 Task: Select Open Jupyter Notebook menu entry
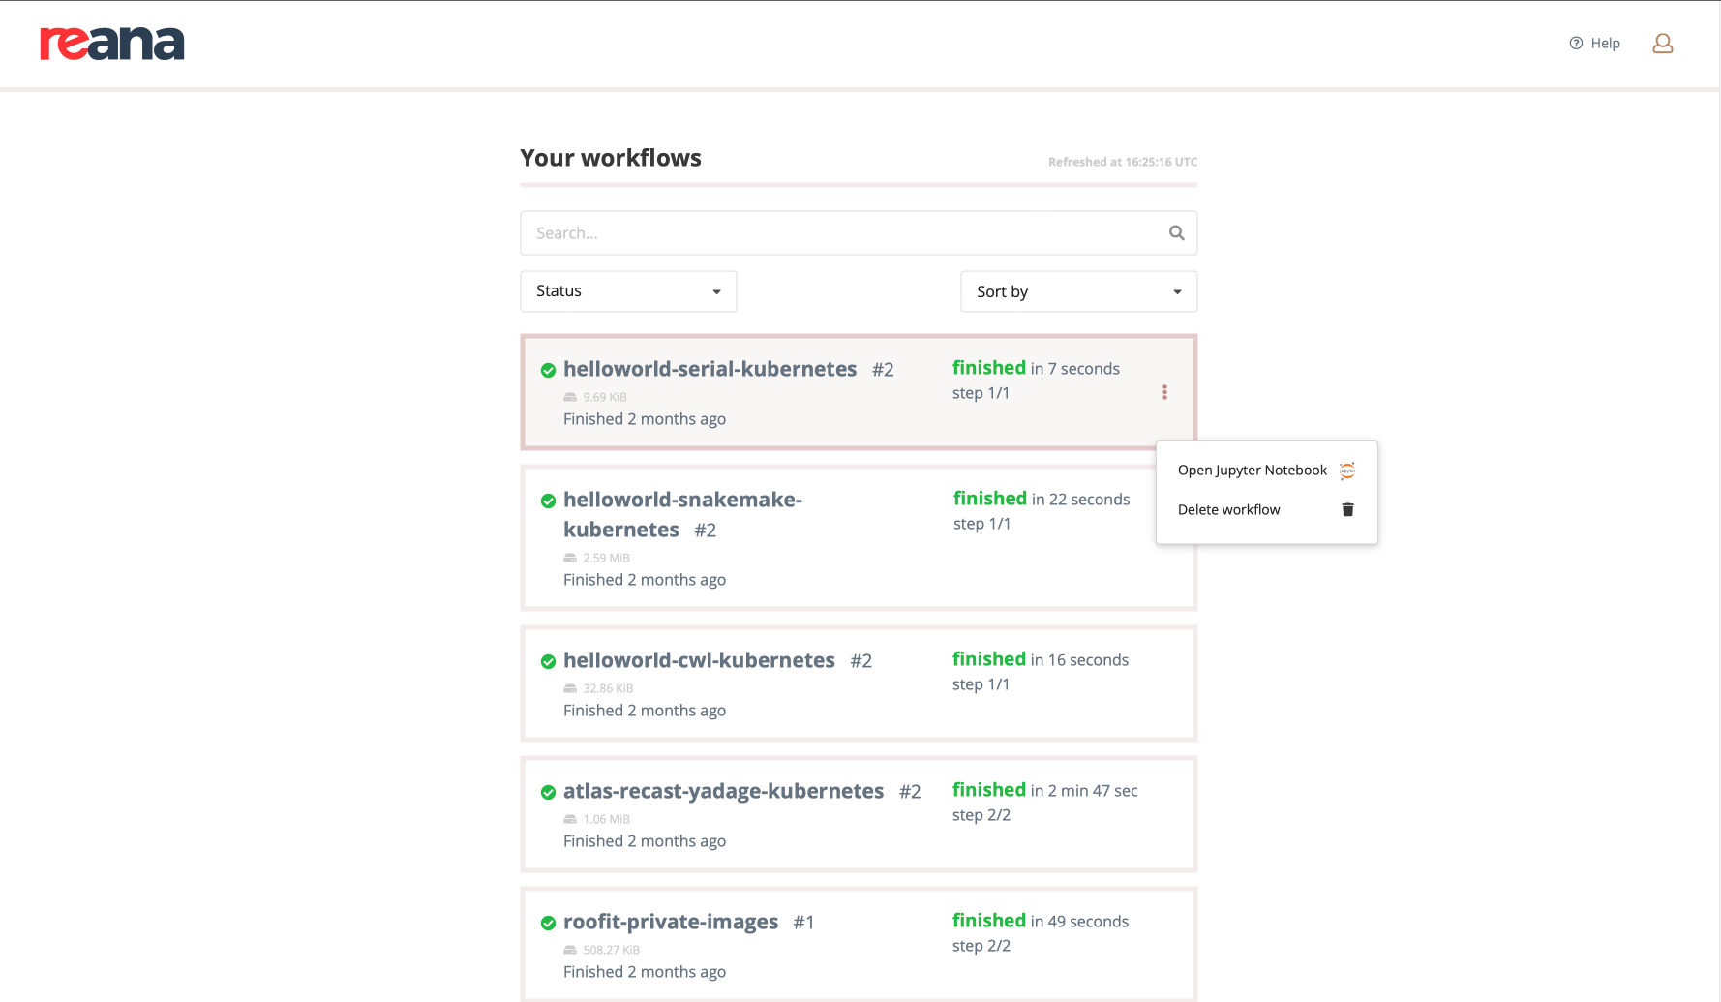1252,471
